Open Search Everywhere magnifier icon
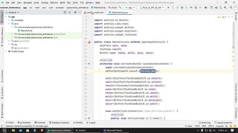 [231, 7]
